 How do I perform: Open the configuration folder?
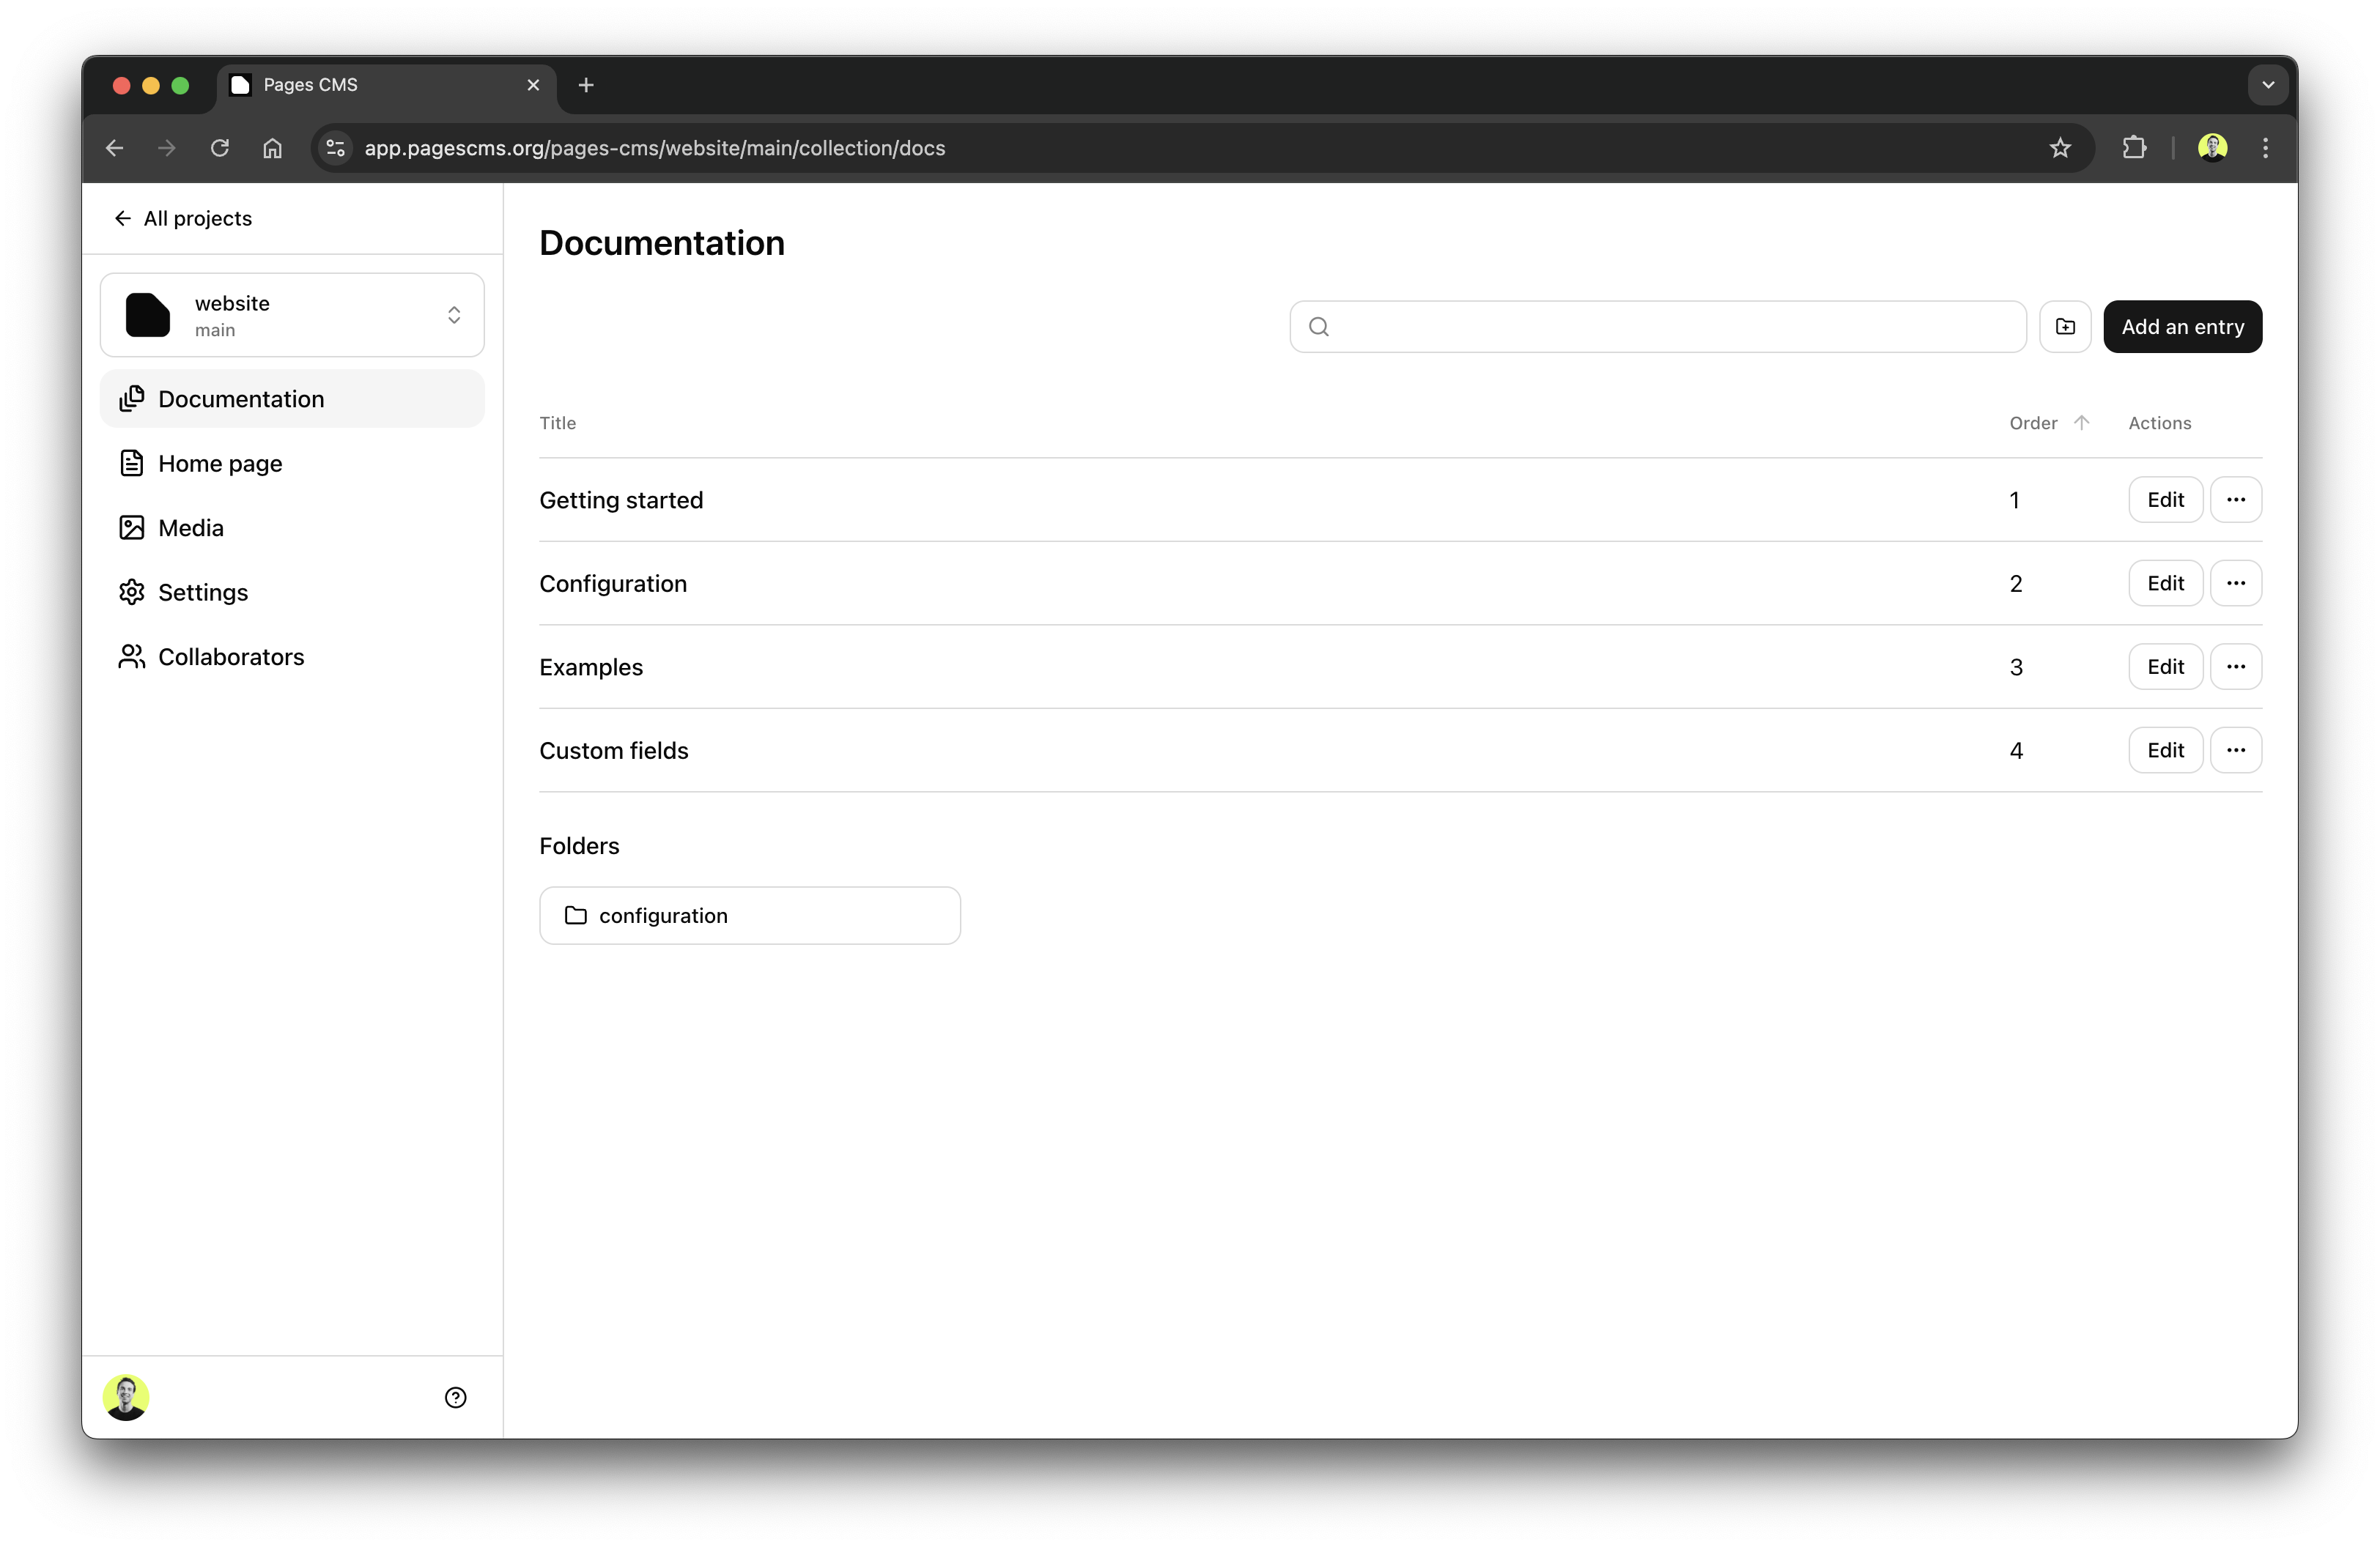tap(749, 914)
